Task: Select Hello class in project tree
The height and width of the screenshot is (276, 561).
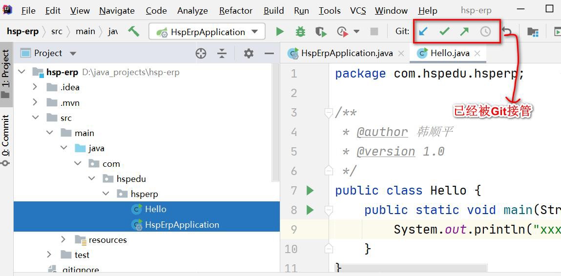Action: 155,209
